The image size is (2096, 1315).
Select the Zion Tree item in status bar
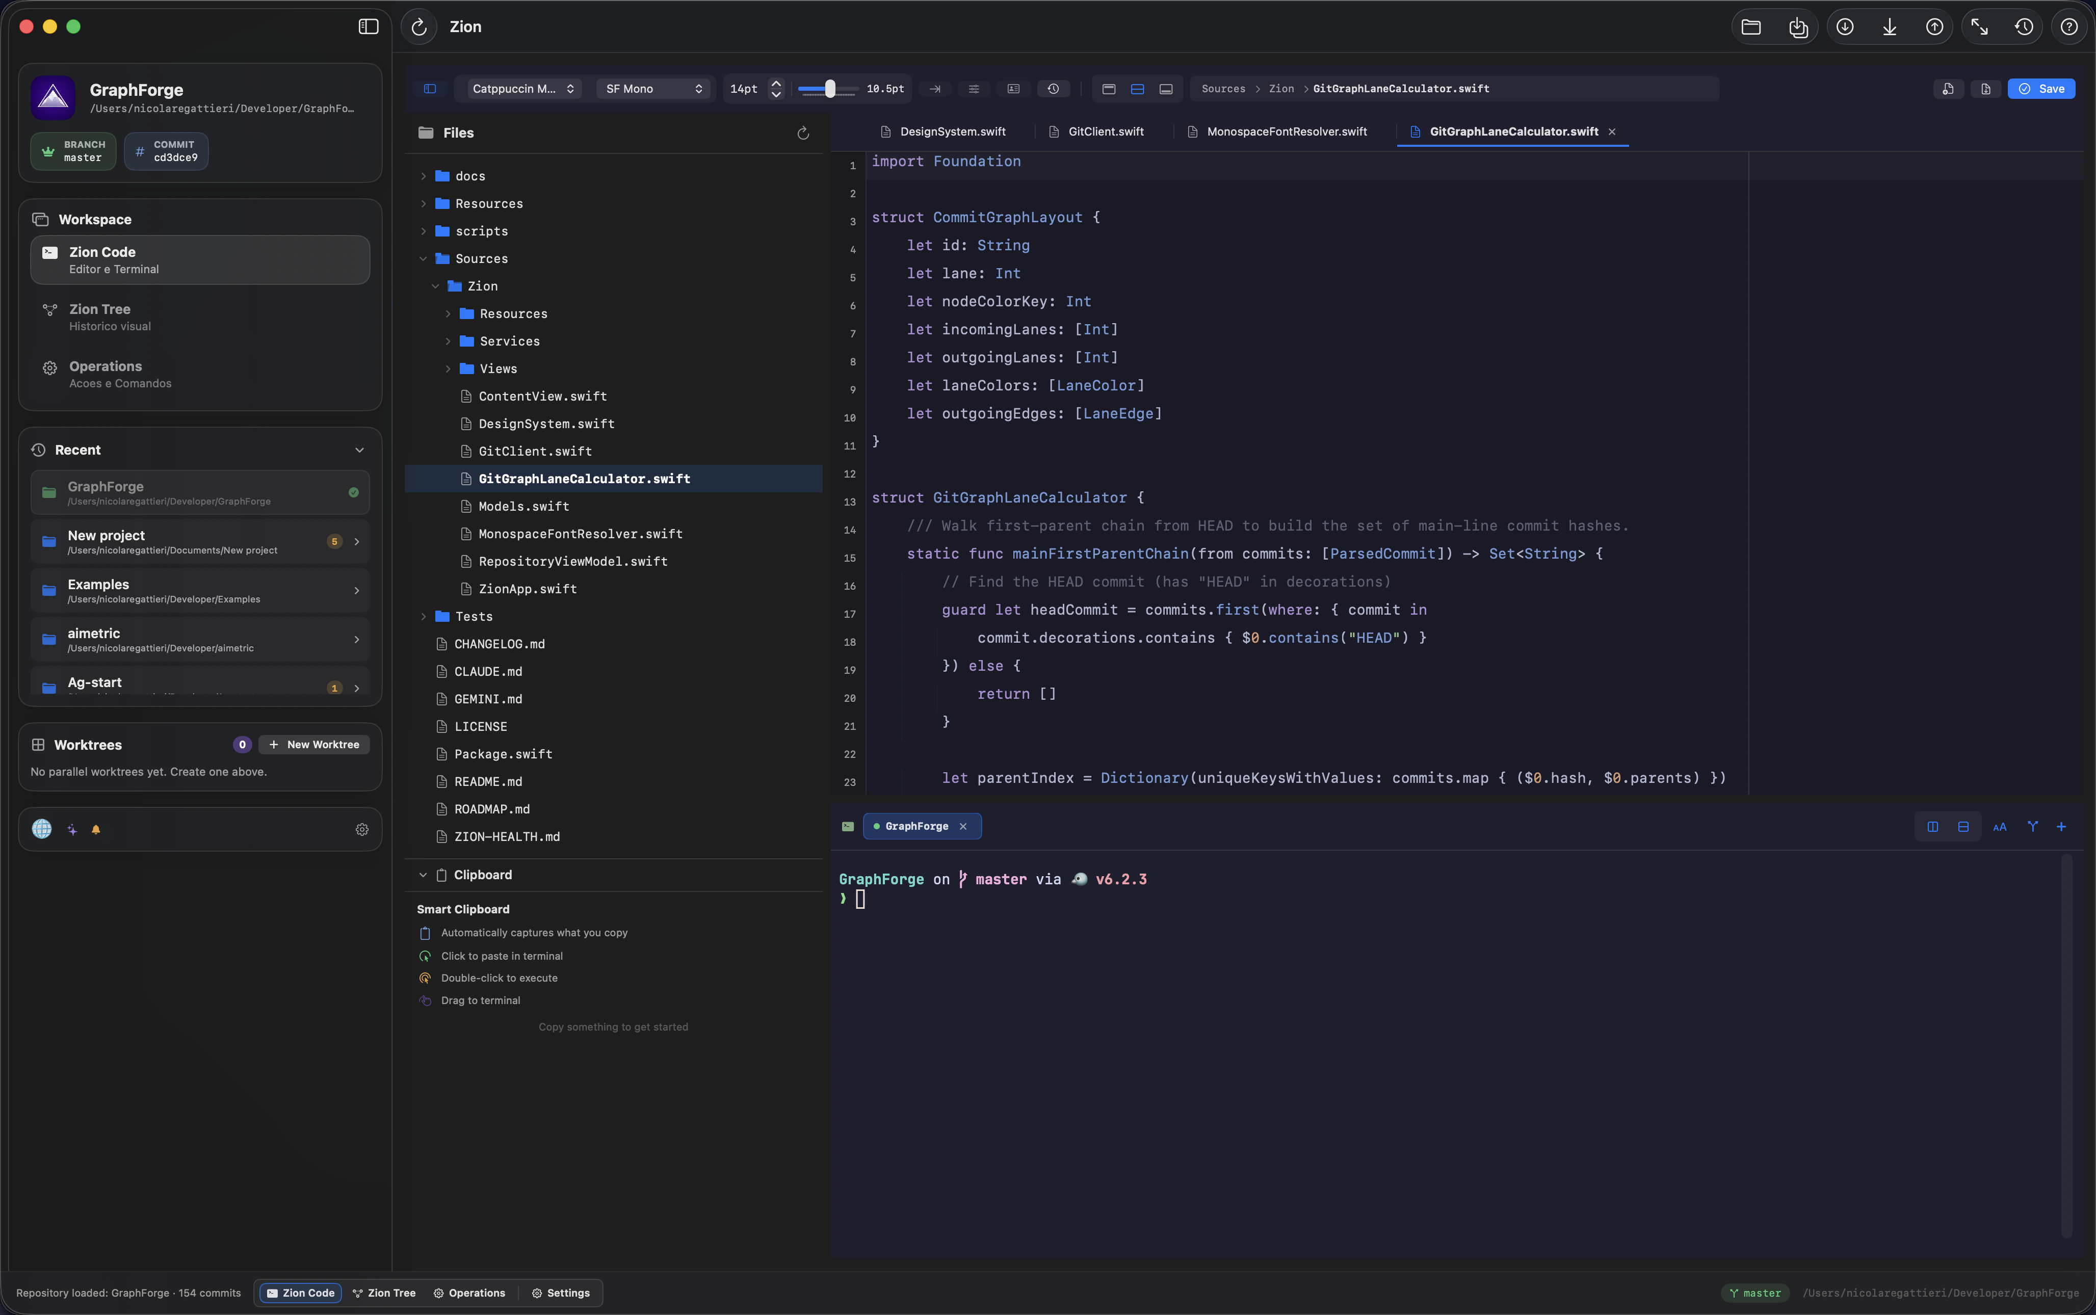point(383,1293)
